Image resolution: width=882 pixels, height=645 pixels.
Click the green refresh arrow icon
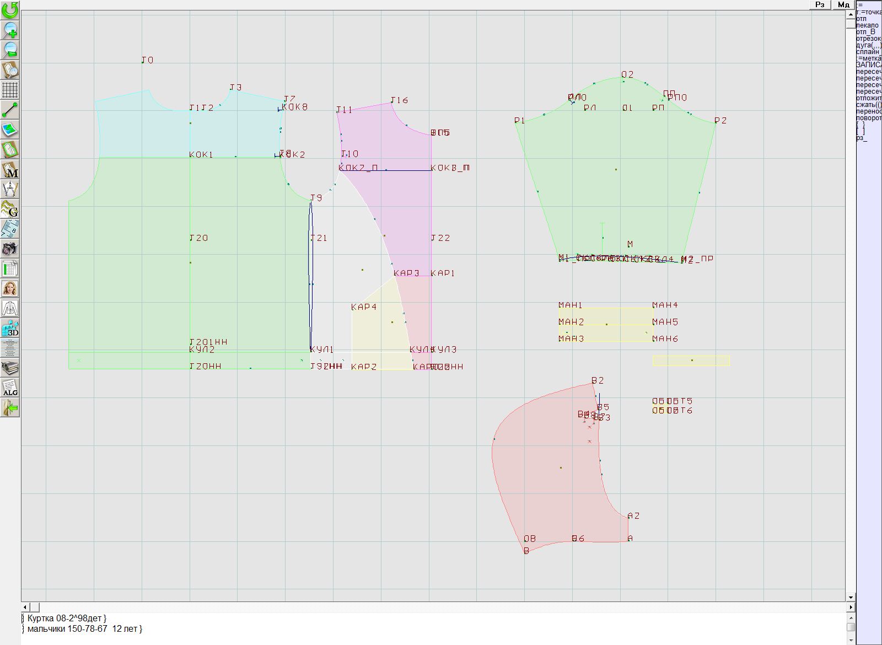pos(10,10)
